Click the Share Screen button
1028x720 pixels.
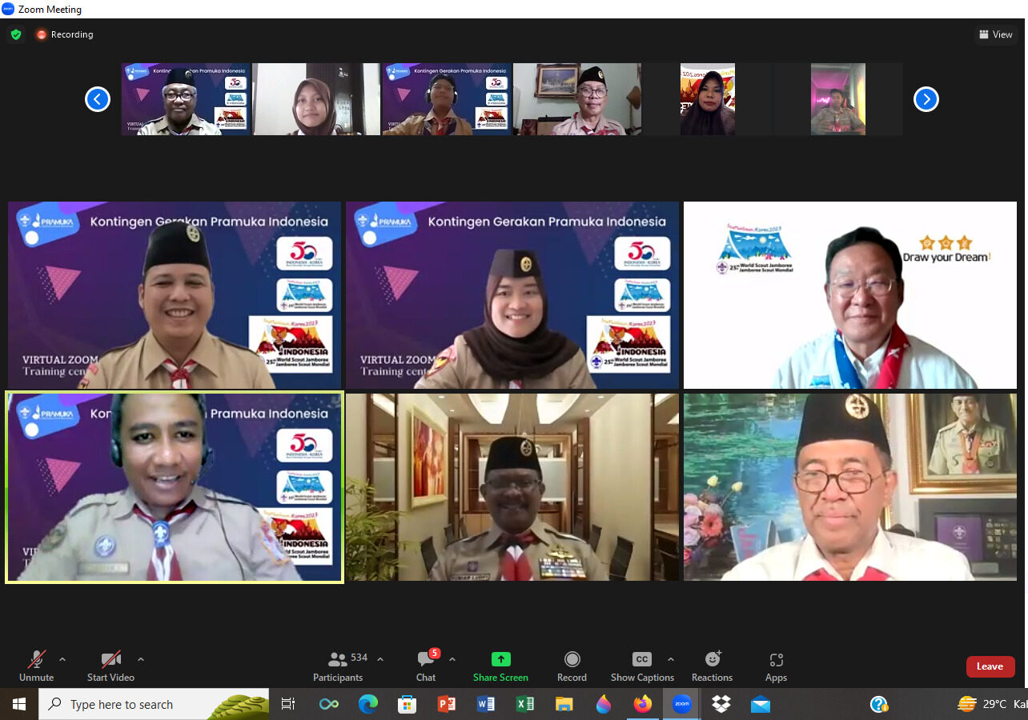tap(500, 666)
